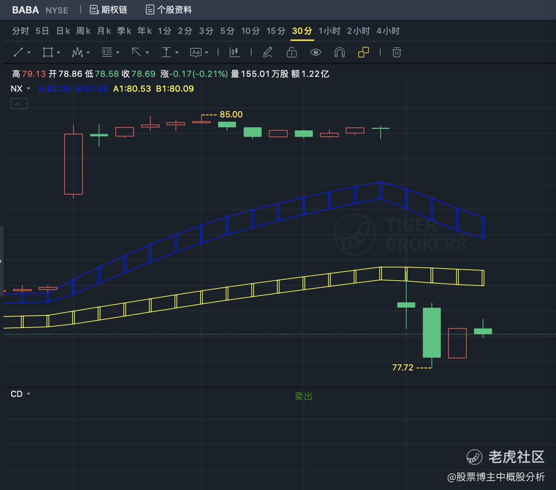This screenshot has height=490, width=556.
Task: Click the 高 79.13 high price readout
Action: point(29,74)
